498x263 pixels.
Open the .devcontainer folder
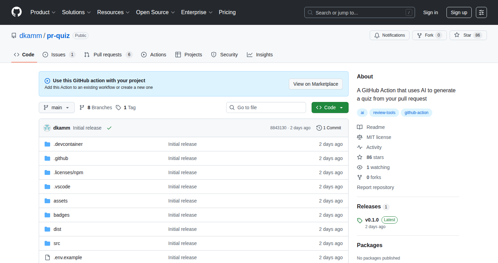click(68, 144)
